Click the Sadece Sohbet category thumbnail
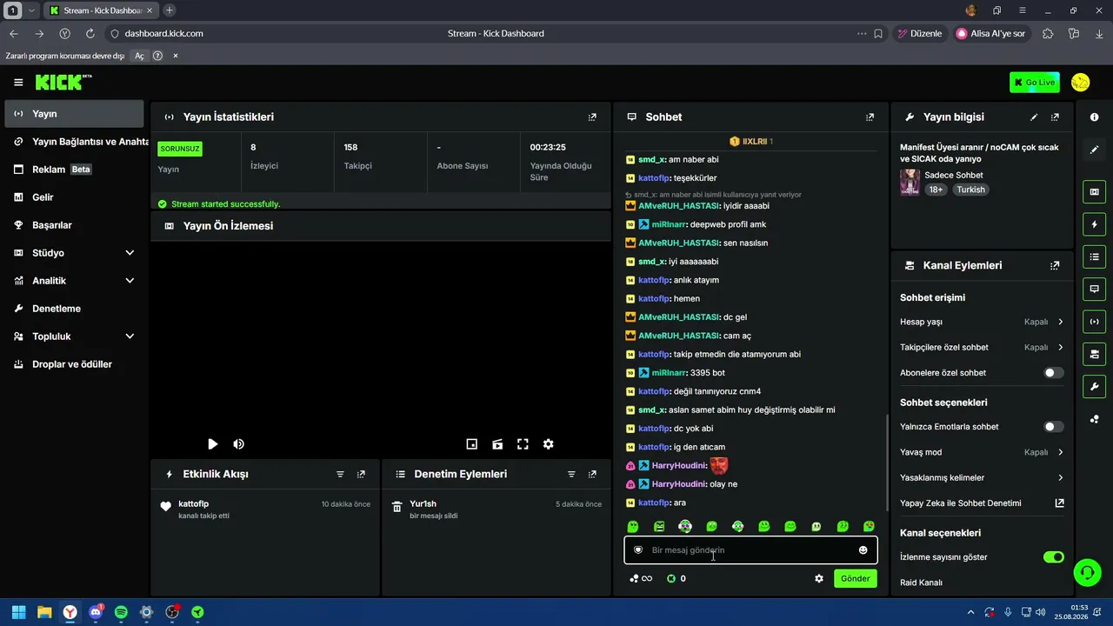Screen dimensions: 1113x626 (910, 182)
